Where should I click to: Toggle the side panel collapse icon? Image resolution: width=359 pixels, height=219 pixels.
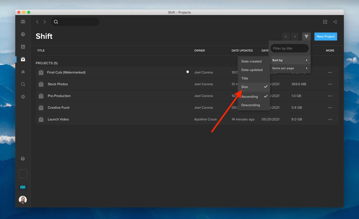tap(335, 22)
